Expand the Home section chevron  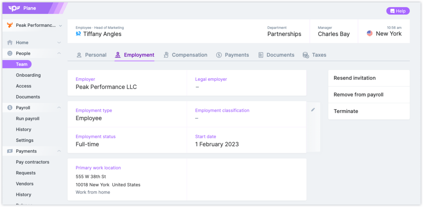pos(59,43)
